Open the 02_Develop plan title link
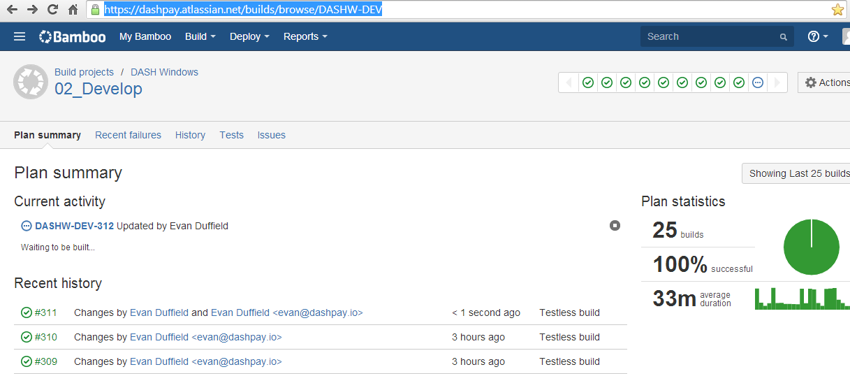850x374 pixels. pos(98,89)
